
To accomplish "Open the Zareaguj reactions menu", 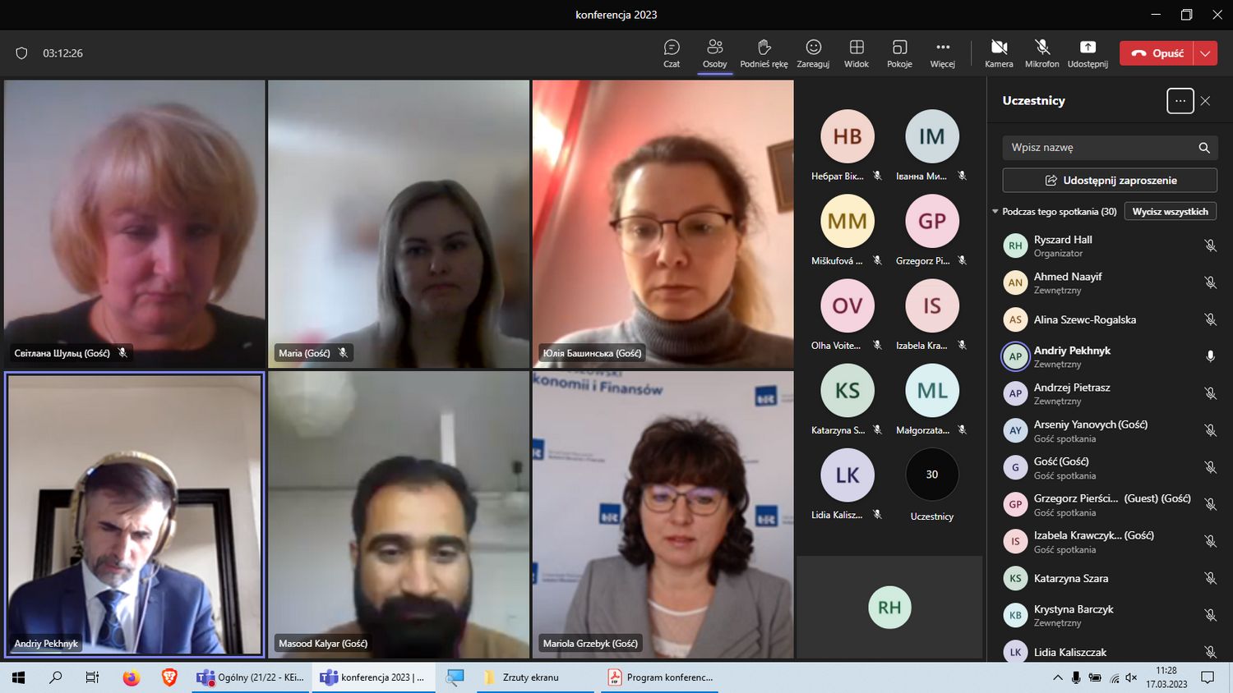I will pos(813,53).
